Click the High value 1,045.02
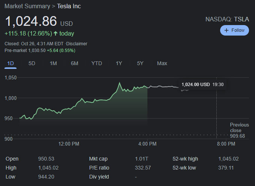The image size is (255, 186). point(48,168)
